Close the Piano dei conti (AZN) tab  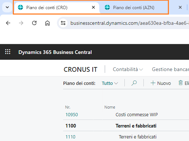[x=180, y=7]
